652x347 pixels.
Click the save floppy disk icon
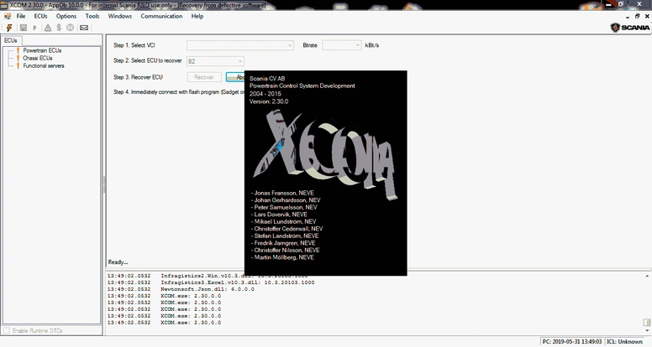[24, 28]
